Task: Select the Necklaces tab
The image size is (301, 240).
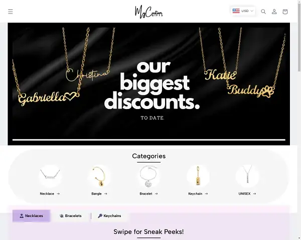Action: tap(31, 215)
